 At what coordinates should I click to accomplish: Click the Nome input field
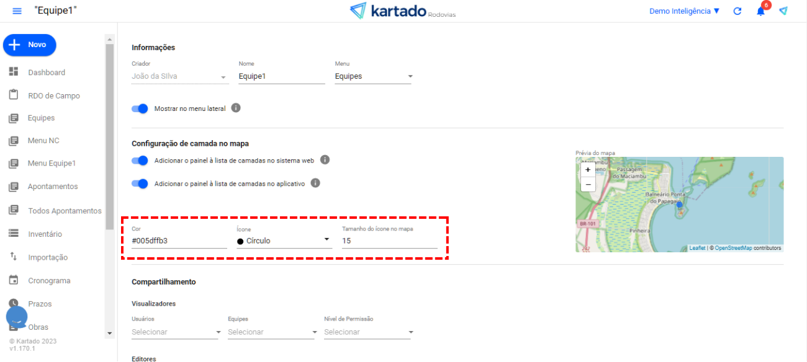[281, 77]
